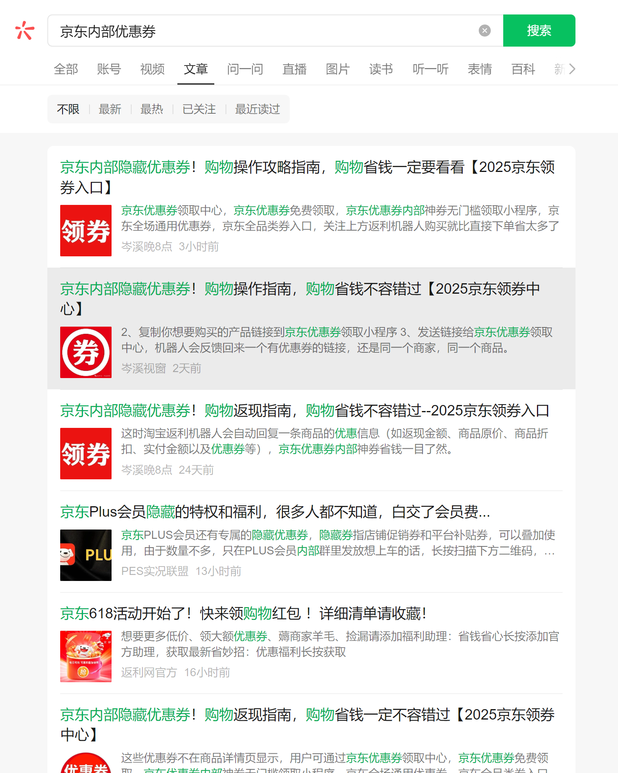Image resolution: width=618 pixels, height=773 pixels.
Task: Click the 岑溪晚8点 source dated 24天前
Action: pos(147,470)
